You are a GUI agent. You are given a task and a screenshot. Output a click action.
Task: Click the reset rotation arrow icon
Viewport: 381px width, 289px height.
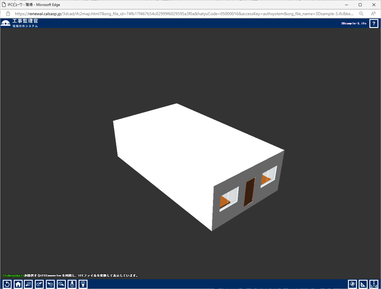point(7,284)
